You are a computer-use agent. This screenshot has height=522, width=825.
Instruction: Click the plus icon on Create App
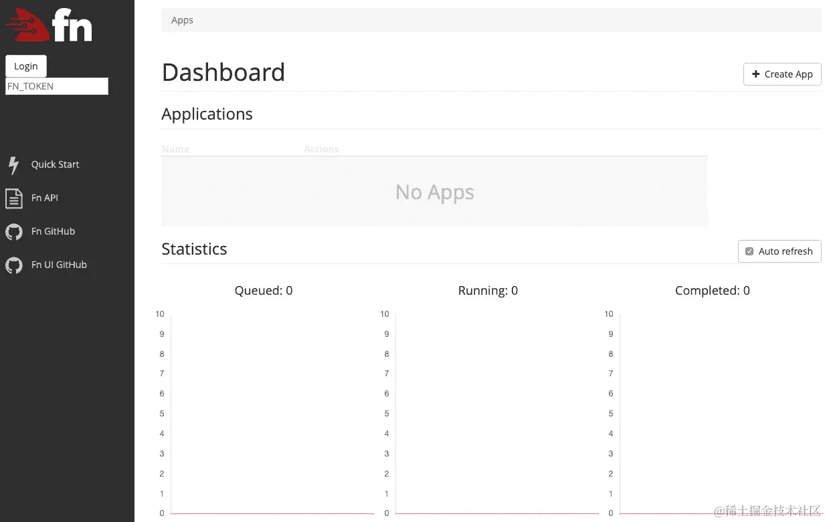756,74
